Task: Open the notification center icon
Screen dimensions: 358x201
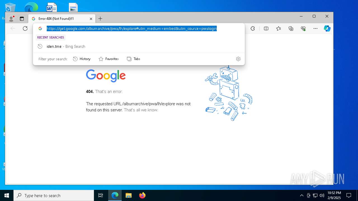Action: coord(349,195)
